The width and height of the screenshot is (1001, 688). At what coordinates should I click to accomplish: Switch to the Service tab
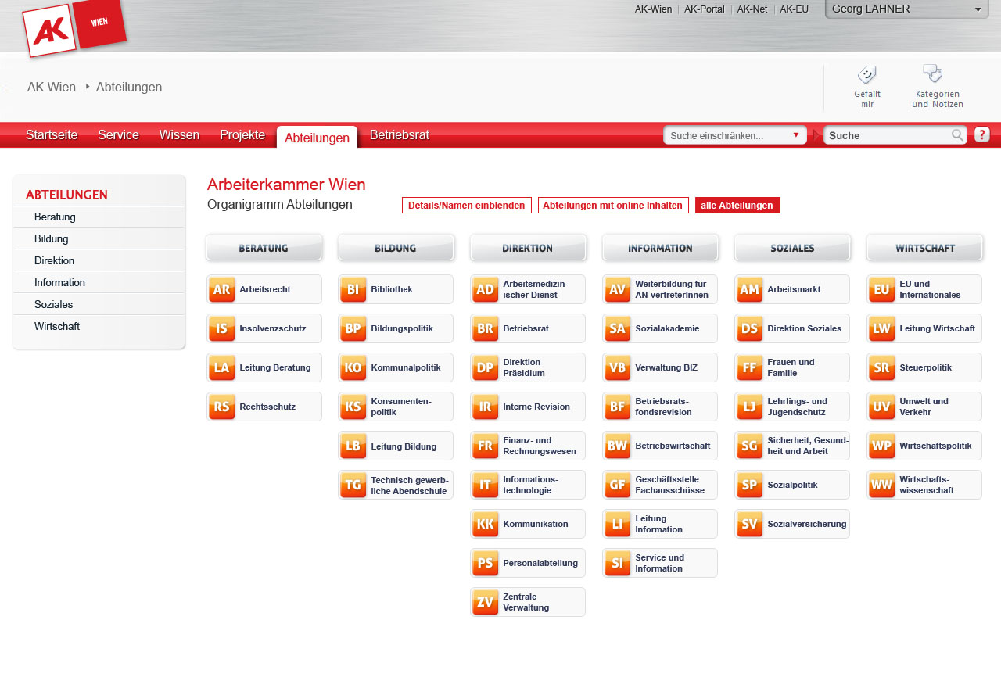click(x=119, y=134)
